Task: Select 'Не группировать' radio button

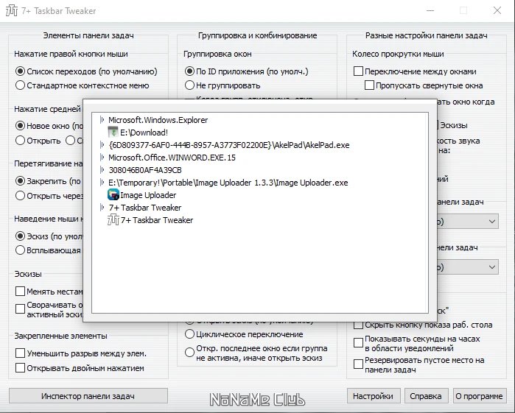Action: click(x=189, y=85)
